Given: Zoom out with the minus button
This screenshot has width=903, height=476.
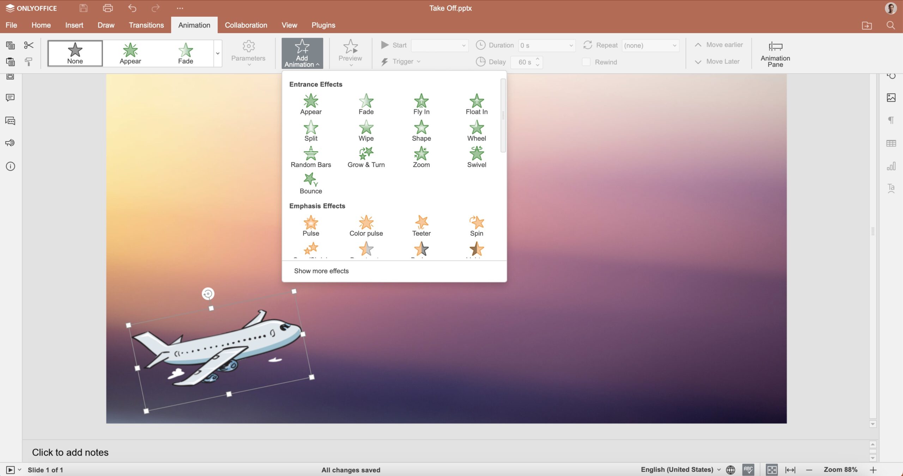Looking at the screenshot, I should 809,470.
